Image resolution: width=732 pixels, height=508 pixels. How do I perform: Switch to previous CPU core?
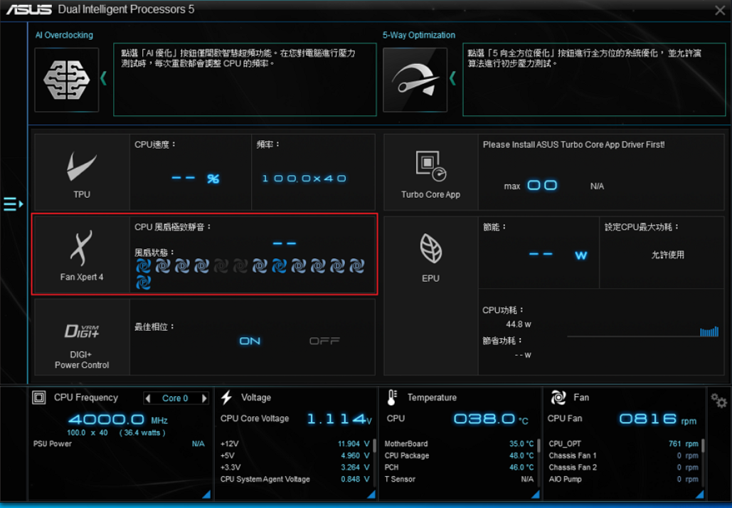tap(148, 398)
